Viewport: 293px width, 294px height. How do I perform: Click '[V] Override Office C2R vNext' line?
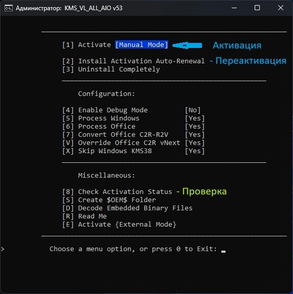coord(121,143)
